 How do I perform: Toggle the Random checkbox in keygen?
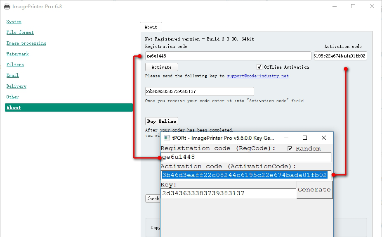click(290, 148)
